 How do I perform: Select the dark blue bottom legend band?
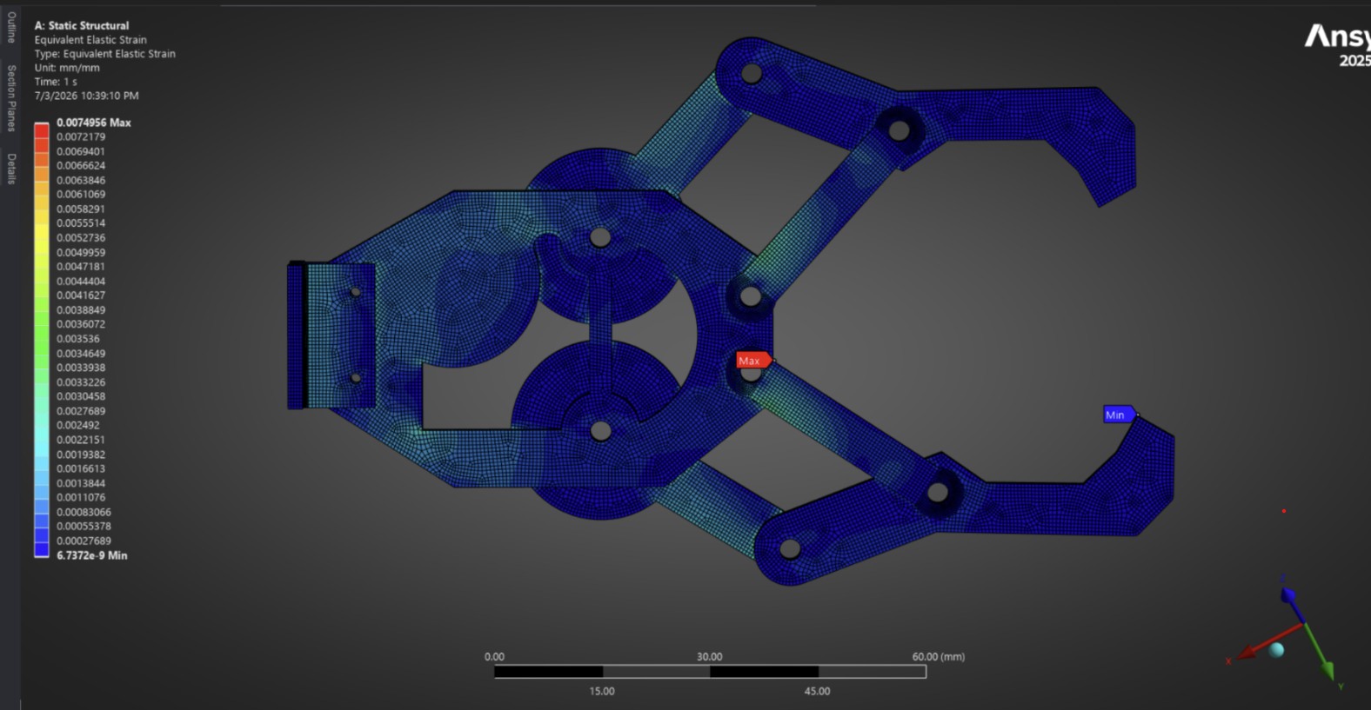[42, 548]
